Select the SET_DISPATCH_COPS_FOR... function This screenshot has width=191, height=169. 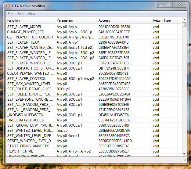point(31,68)
